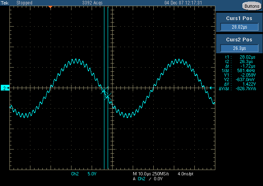Click the date and time readout
Image resolution: width=263 pixels, height=186 pixels.
[x=183, y=3]
